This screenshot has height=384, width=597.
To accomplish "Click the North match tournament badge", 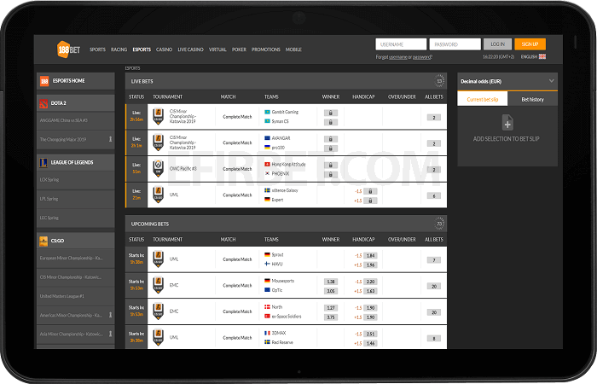I will pyautogui.click(x=159, y=311).
